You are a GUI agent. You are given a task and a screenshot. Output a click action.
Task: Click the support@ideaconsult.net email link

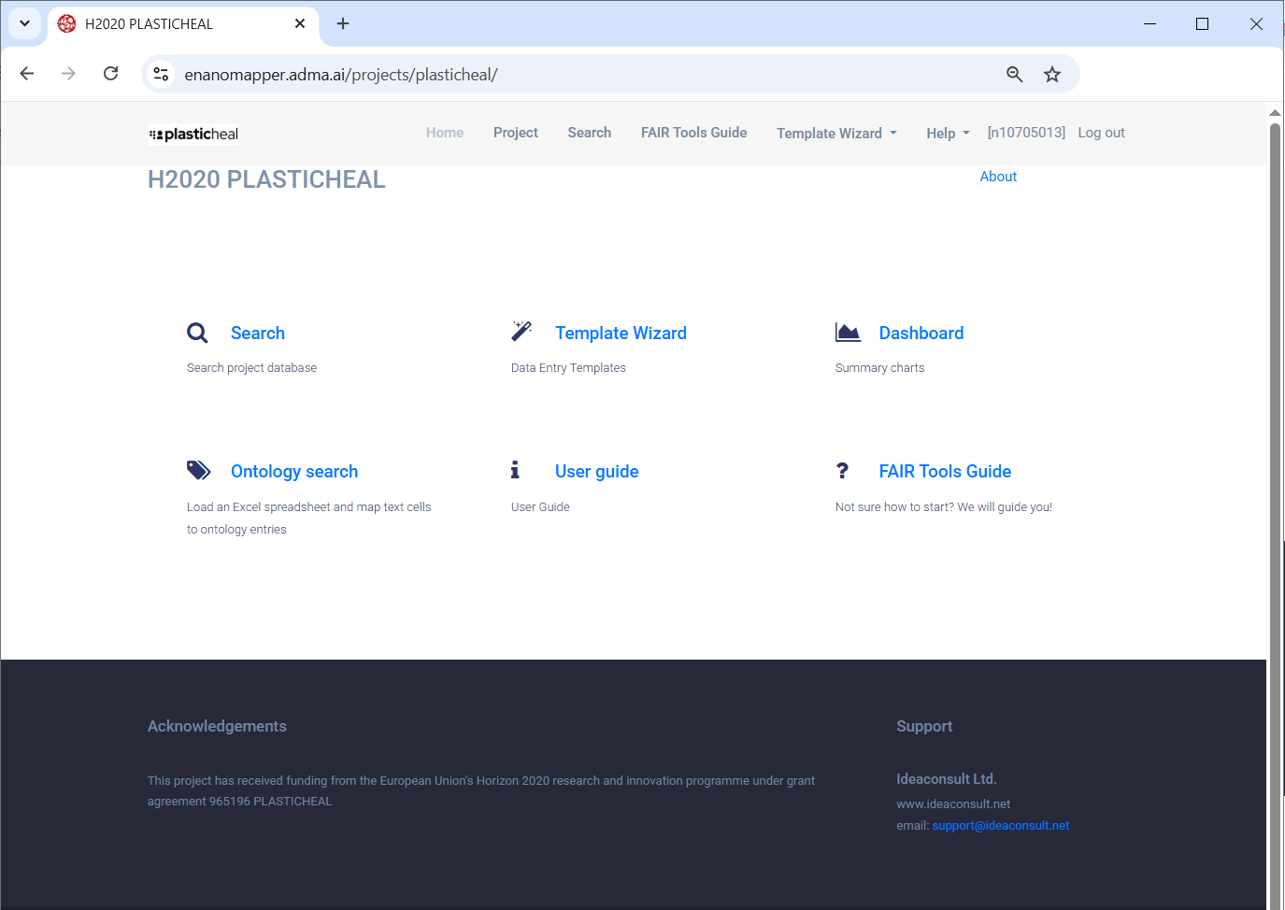(1000, 826)
